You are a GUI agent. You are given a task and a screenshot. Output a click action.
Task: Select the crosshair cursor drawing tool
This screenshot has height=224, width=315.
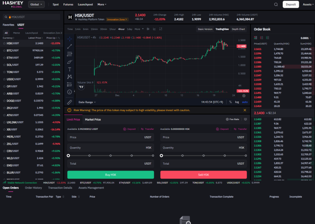click(70, 39)
